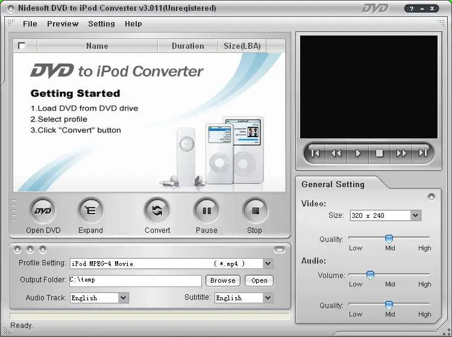Screen dimensions: 452x337
Task: Click the 'Getting Started' heading
Action: pos(75,93)
